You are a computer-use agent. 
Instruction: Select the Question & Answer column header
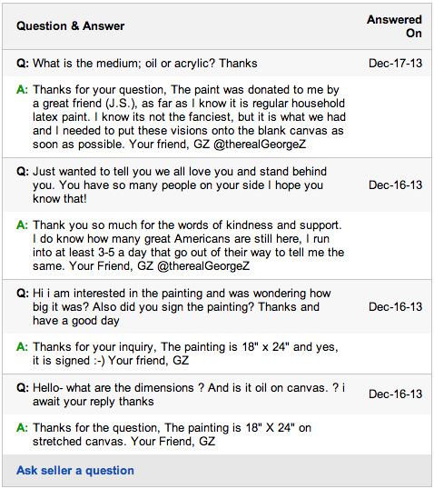click(71, 25)
